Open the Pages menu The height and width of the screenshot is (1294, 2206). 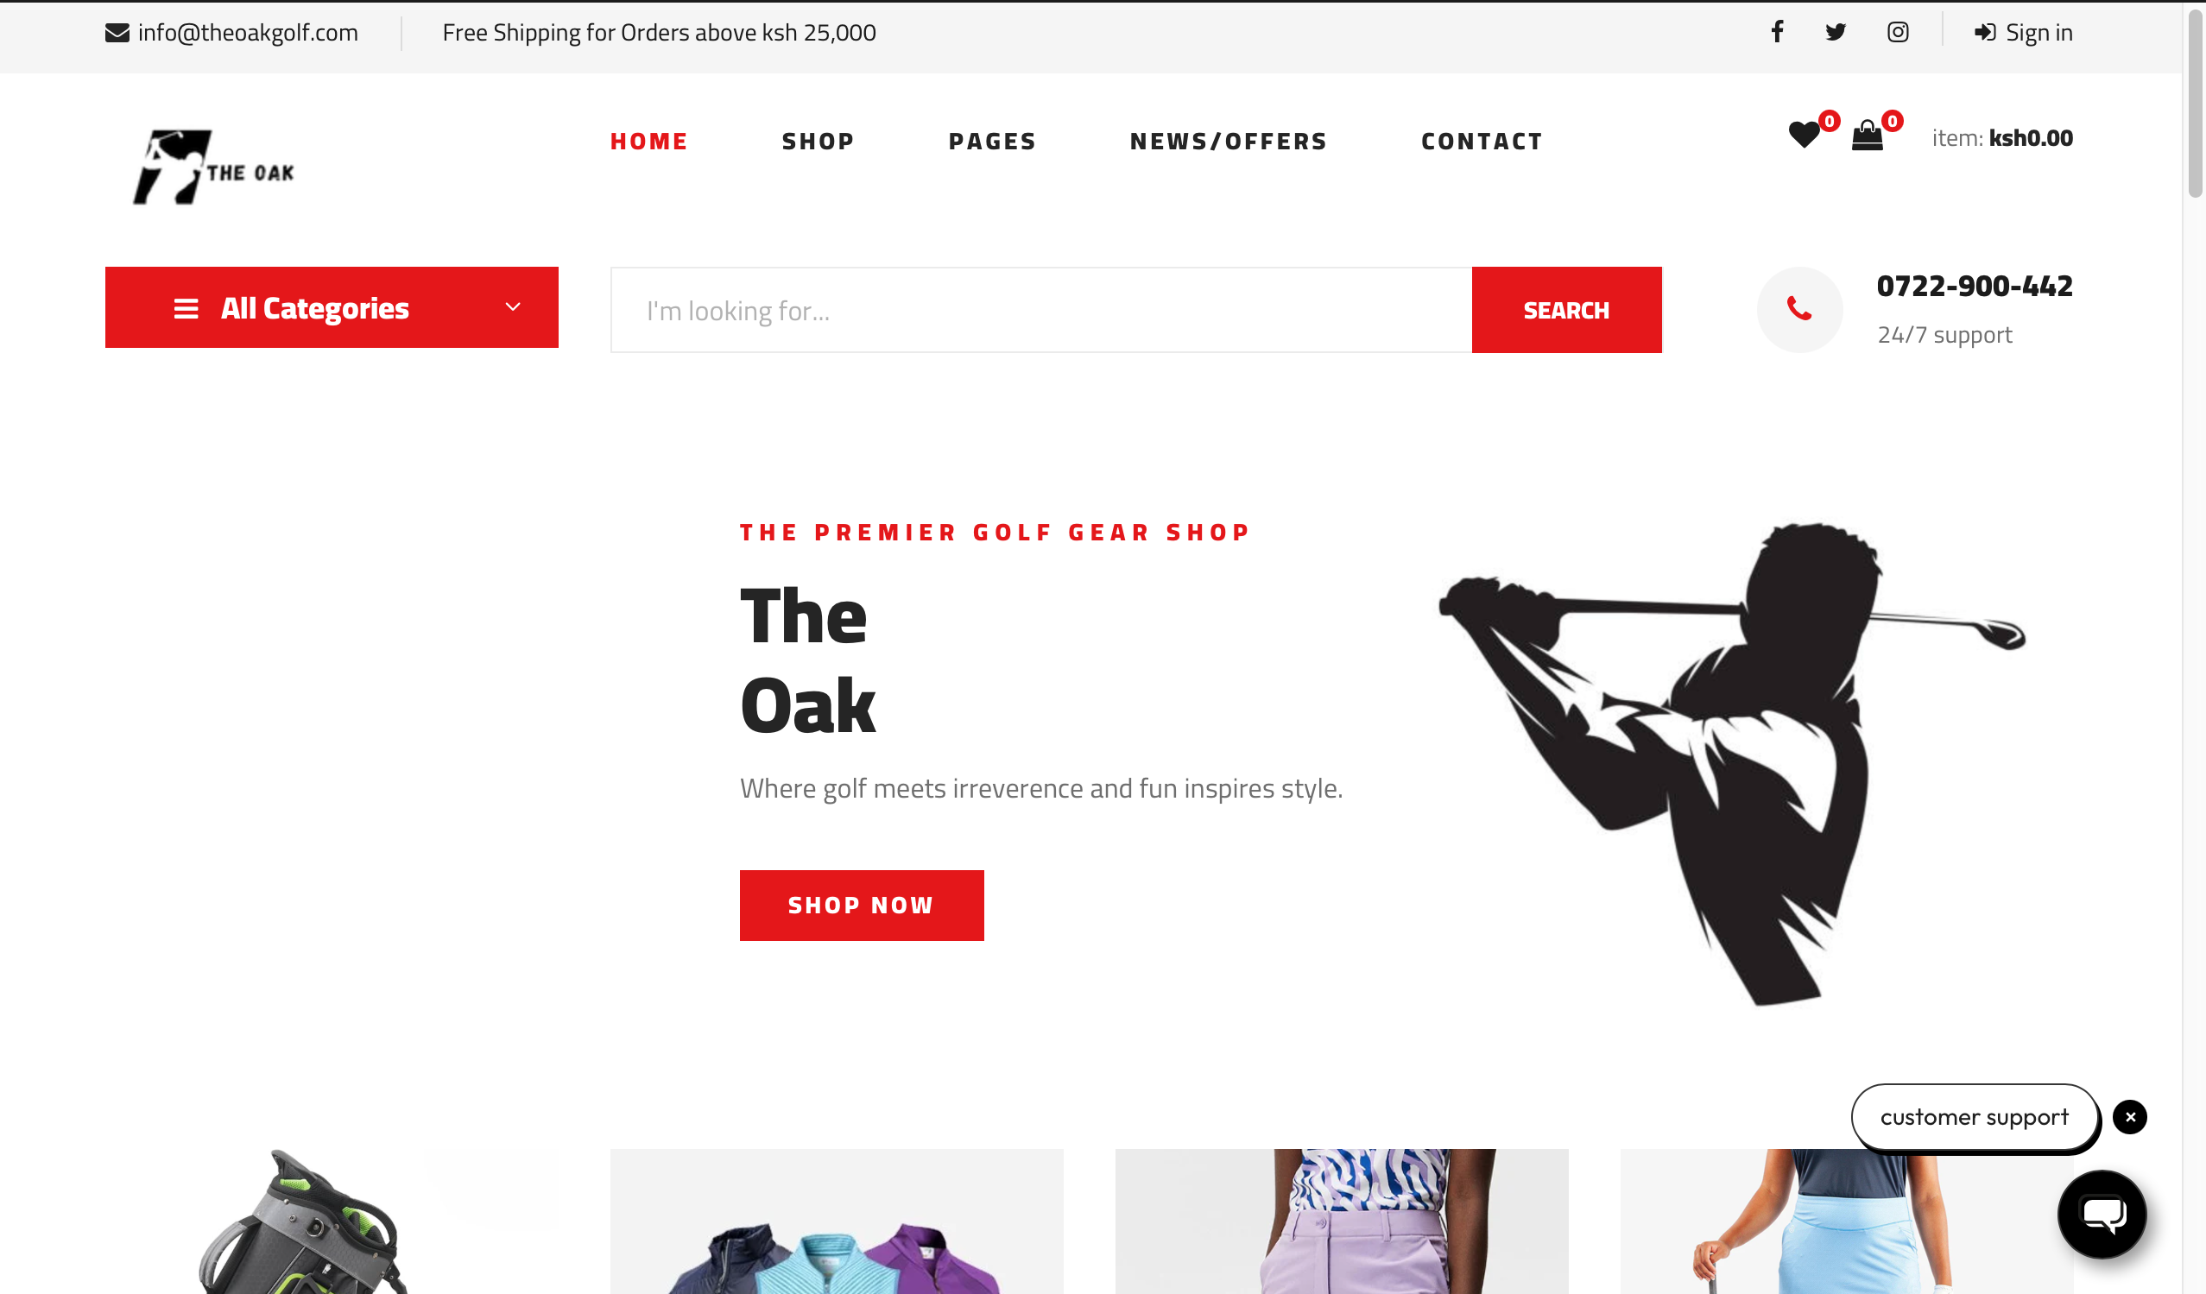pos(993,141)
